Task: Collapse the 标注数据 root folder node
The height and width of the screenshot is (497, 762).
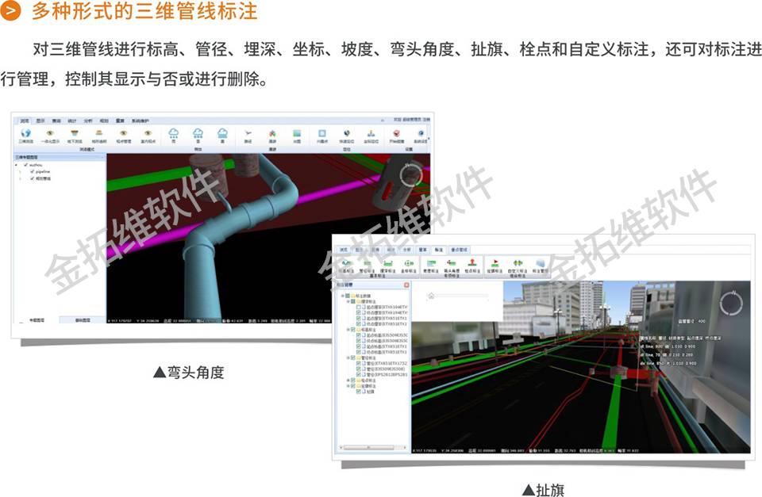Action: pyautogui.click(x=343, y=296)
